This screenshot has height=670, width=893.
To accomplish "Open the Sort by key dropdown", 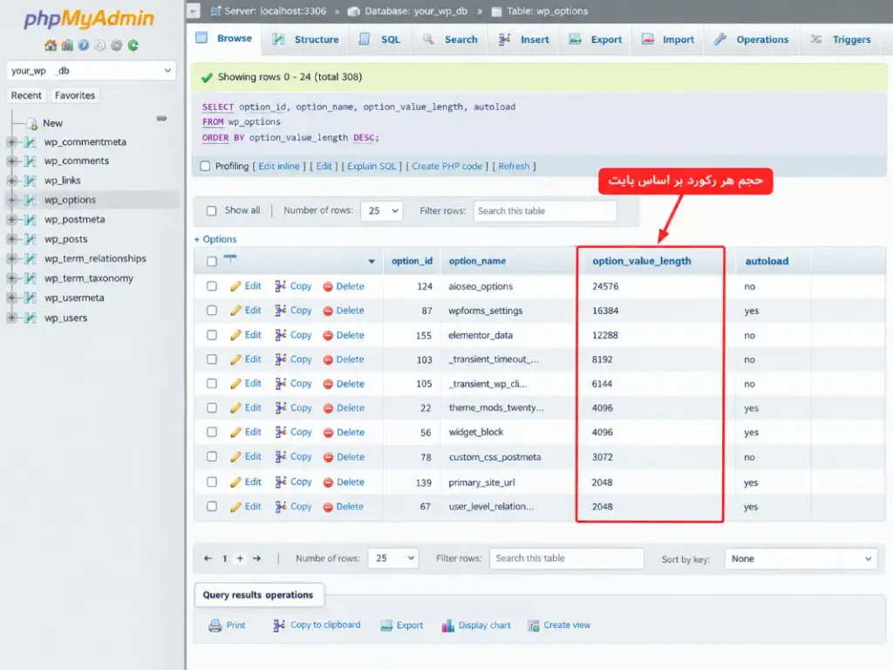I will click(801, 559).
